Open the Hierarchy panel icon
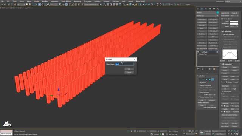The width and height of the screenshot is (242, 136). [x=206, y=9]
